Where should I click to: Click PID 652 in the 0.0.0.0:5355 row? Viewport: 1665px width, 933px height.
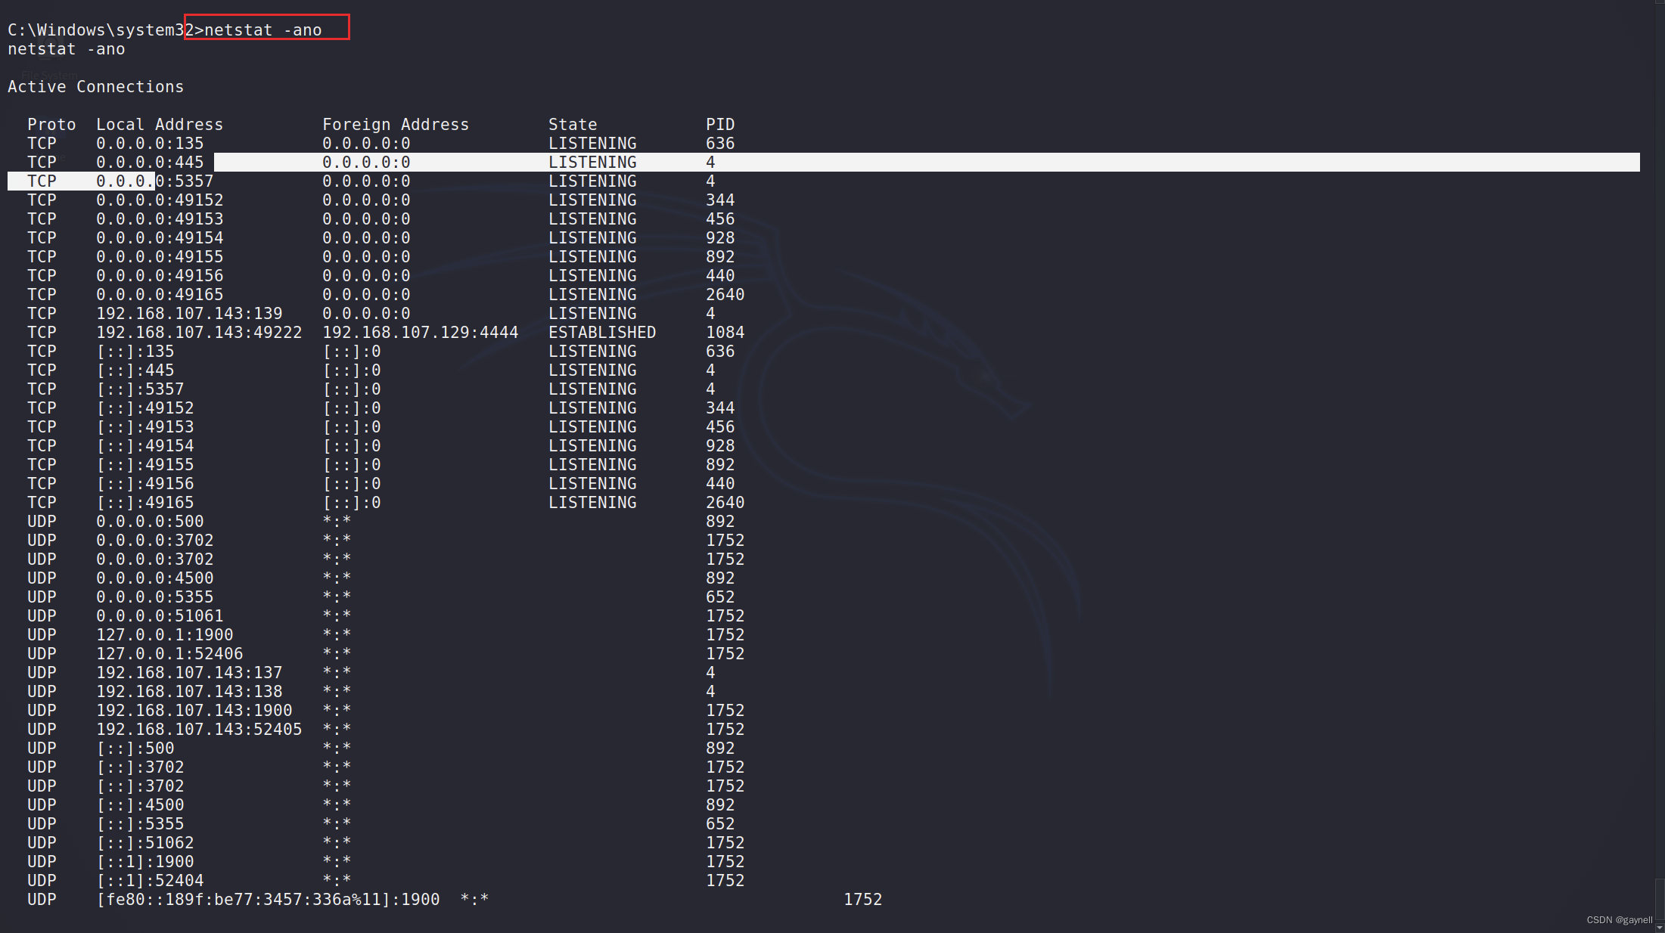[720, 597]
